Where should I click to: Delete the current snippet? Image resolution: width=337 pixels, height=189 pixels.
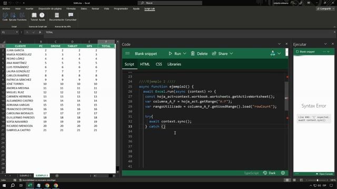(x=199, y=54)
